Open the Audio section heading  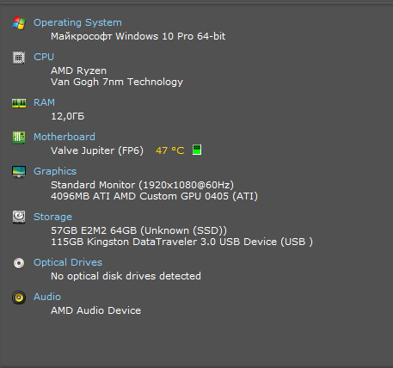(47, 297)
